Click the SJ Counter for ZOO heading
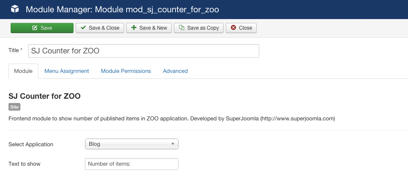This screenshot has width=408, height=178. tap(45, 96)
